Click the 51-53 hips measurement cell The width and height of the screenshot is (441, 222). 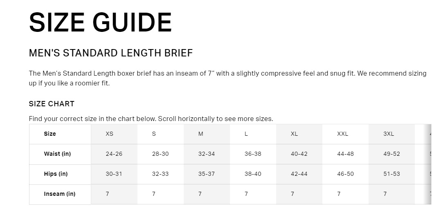[391, 174]
